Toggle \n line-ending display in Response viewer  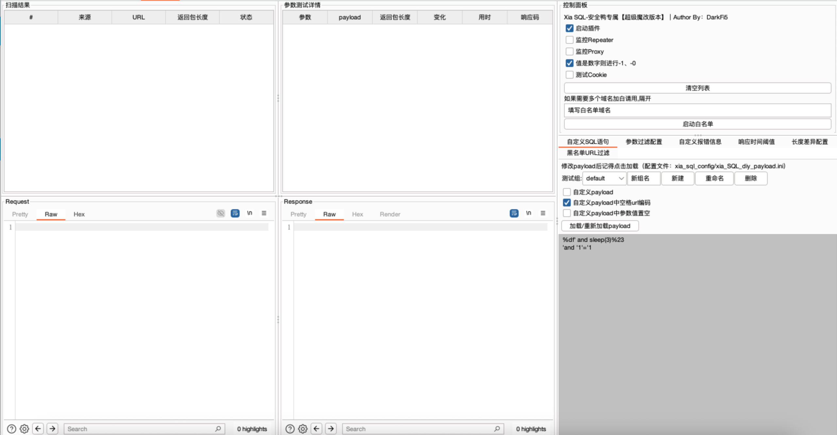tap(529, 213)
